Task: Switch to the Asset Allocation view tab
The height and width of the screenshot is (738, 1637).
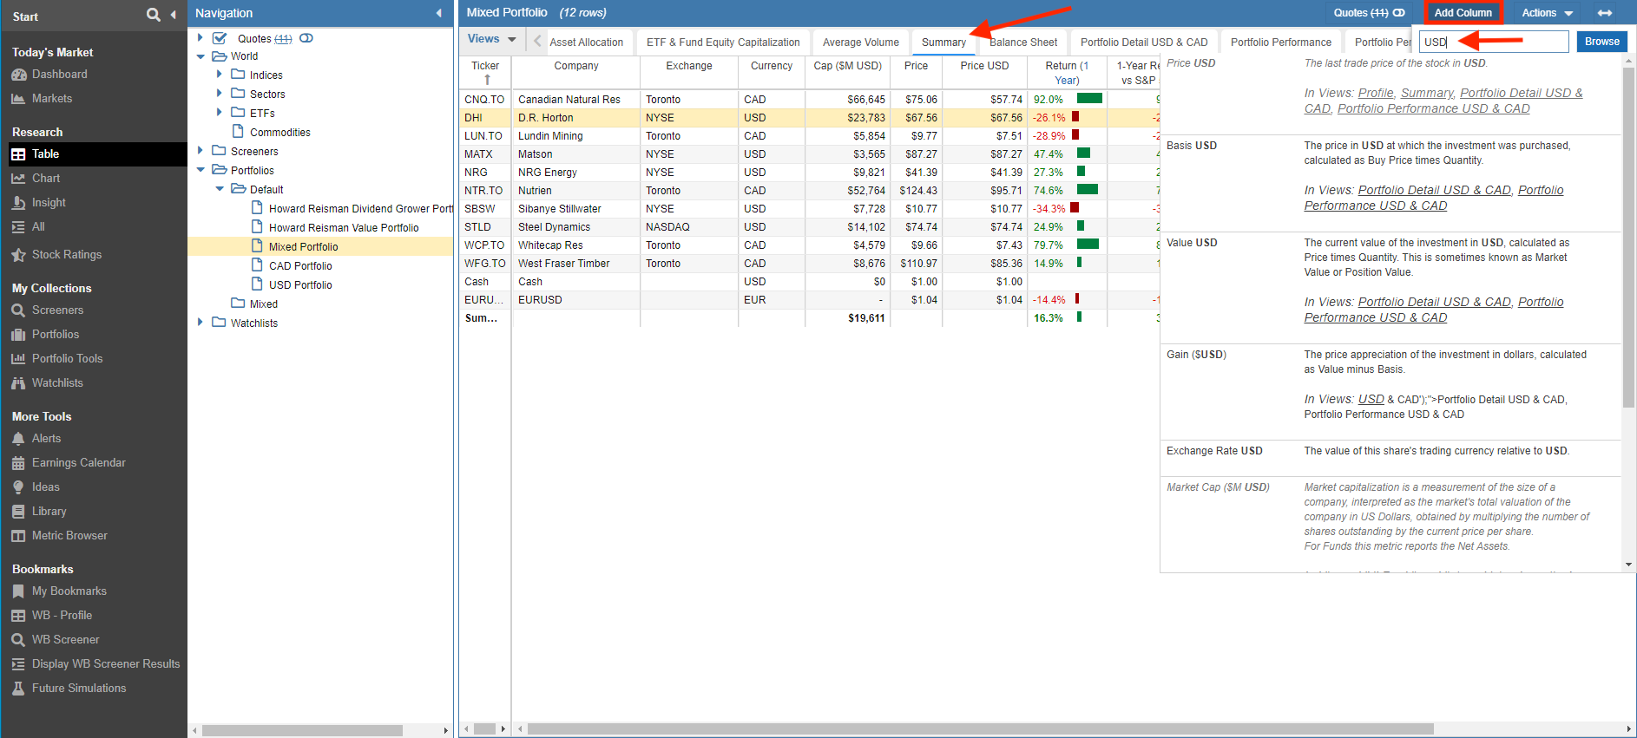Action: pyautogui.click(x=586, y=42)
